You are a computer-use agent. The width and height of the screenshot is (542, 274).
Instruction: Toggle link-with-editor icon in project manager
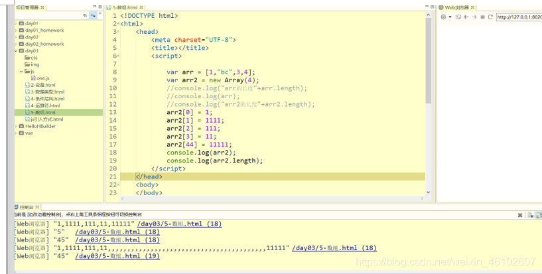[x=93, y=15]
